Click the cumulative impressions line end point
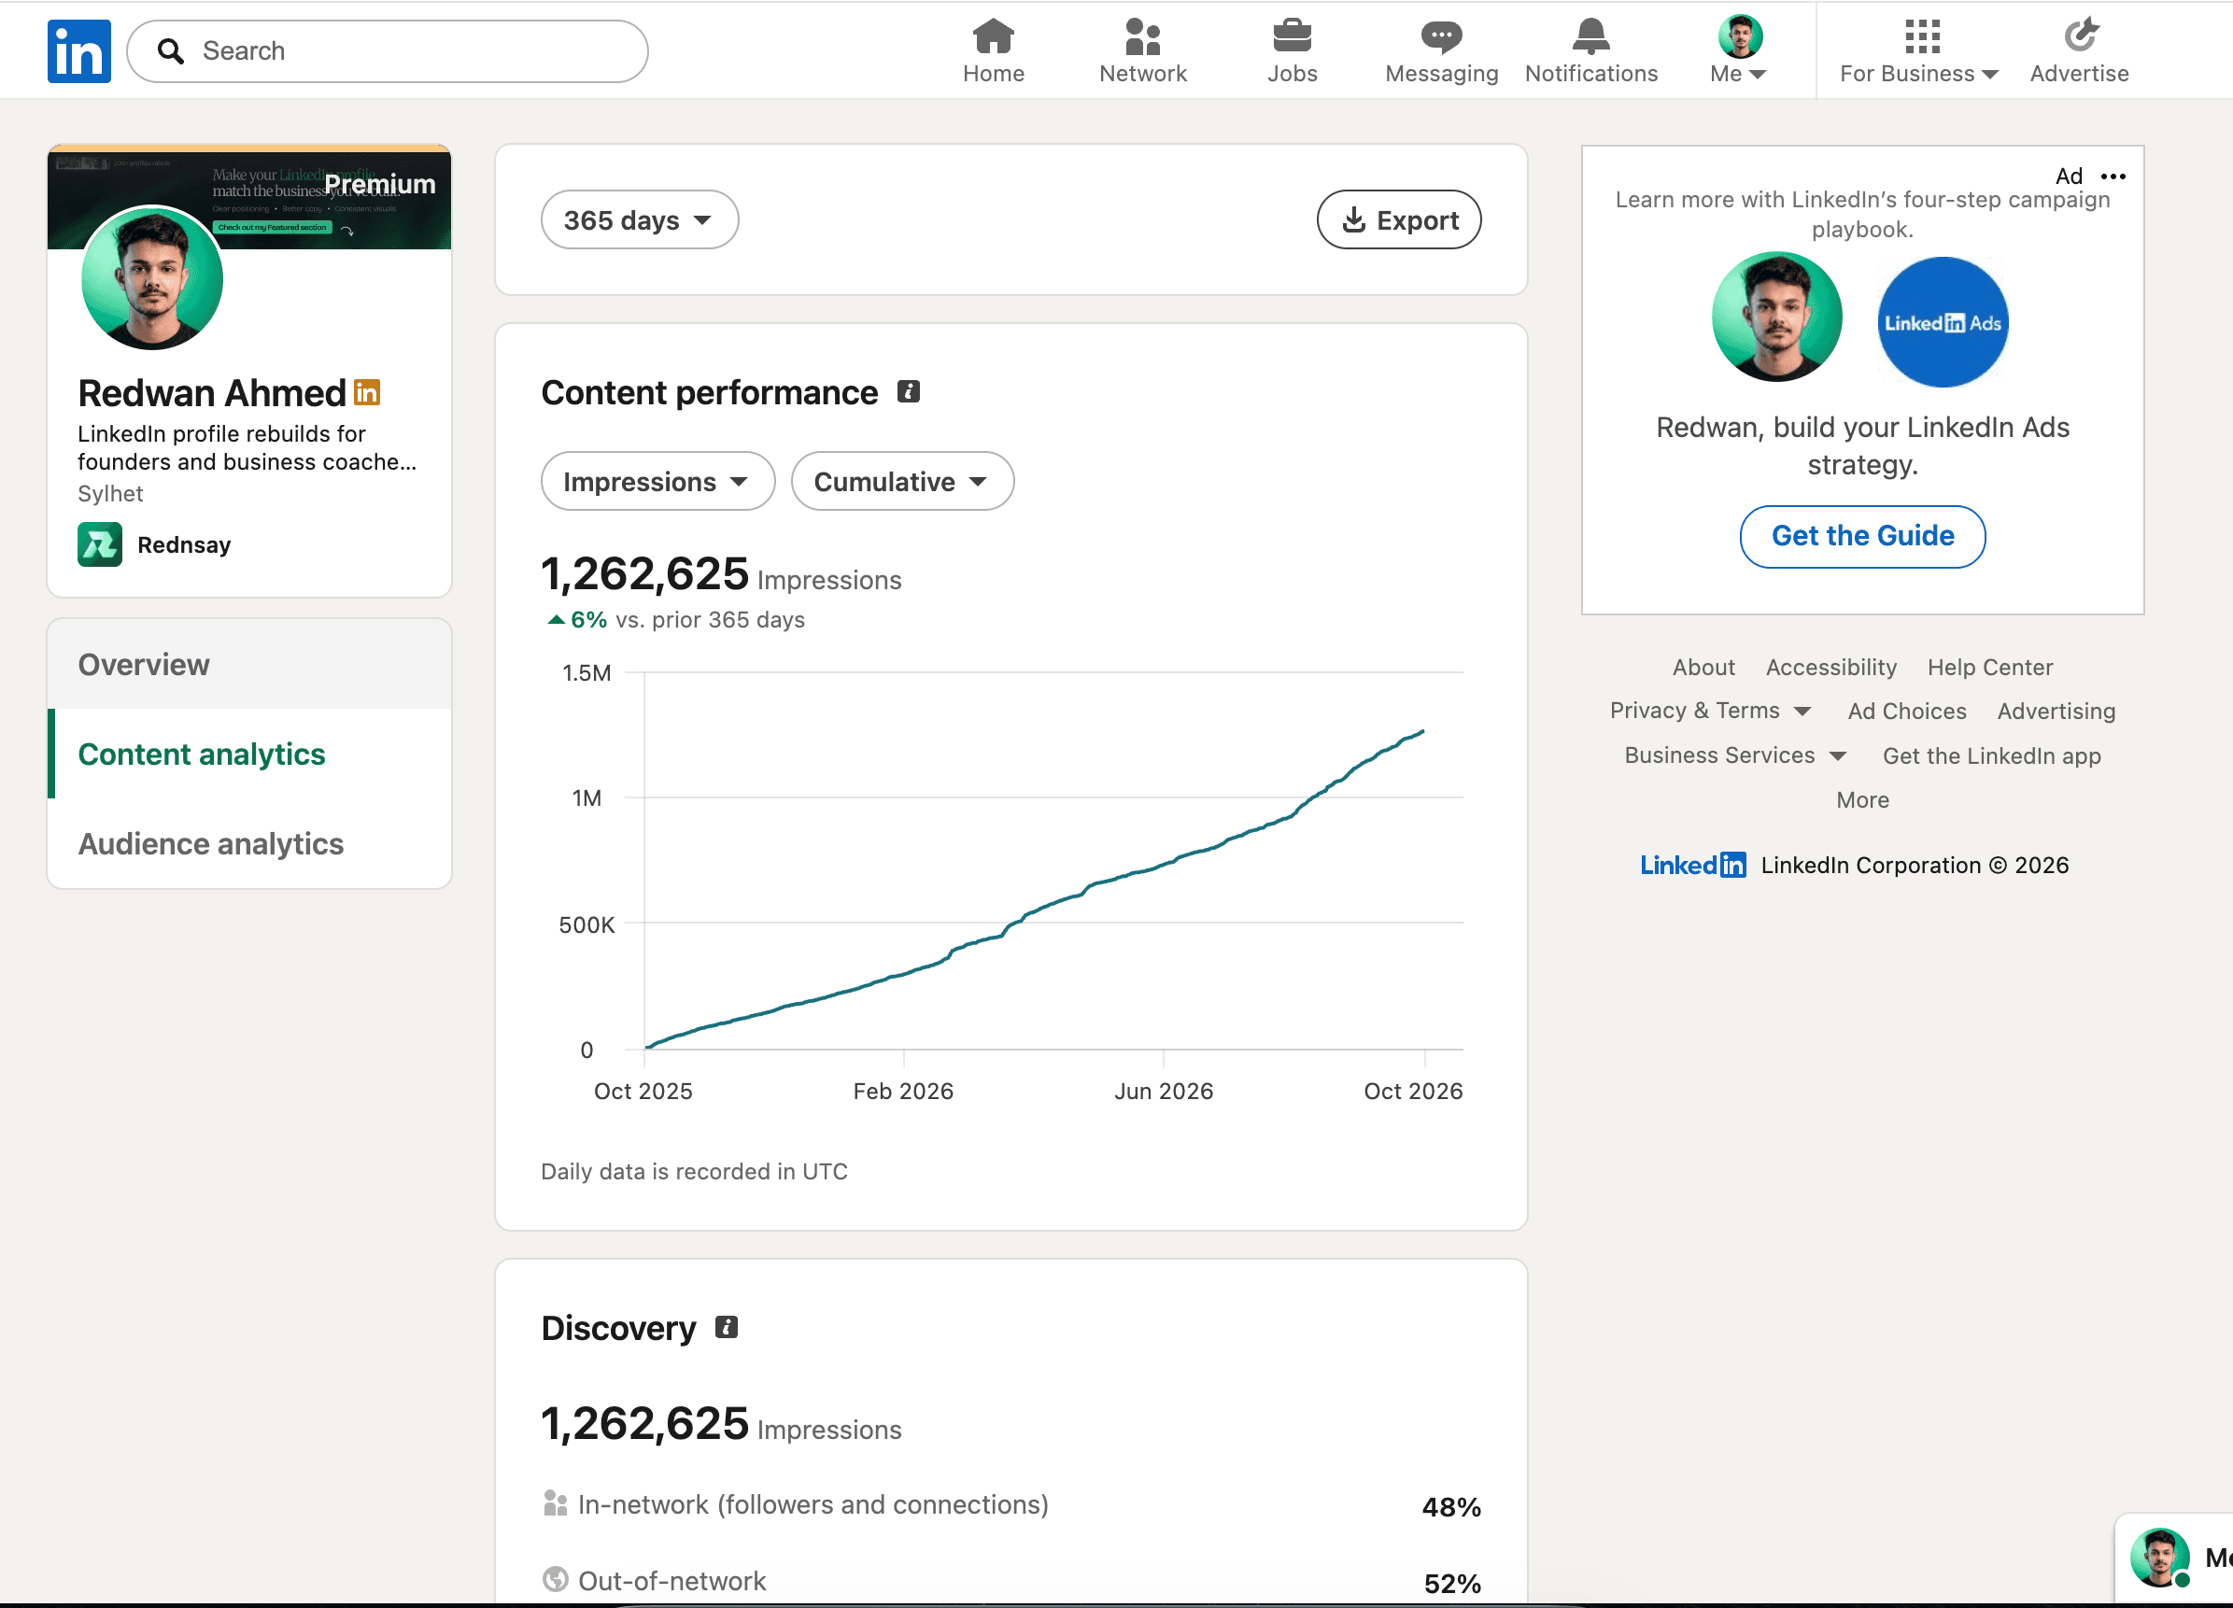2233x1608 pixels. 1422,731
